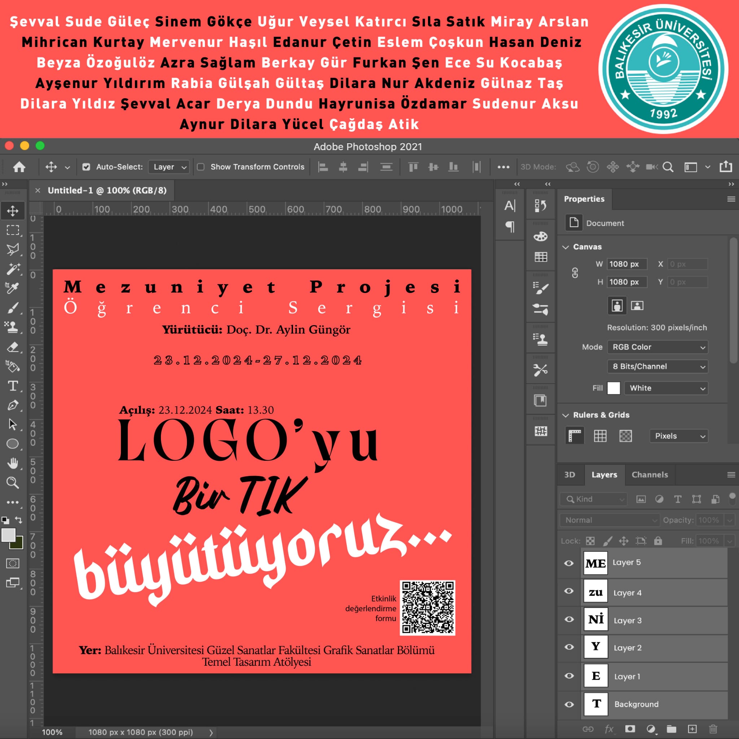Screen dimensions: 739x739
Task: Open the Layers panel menu
Action: click(x=731, y=475)
